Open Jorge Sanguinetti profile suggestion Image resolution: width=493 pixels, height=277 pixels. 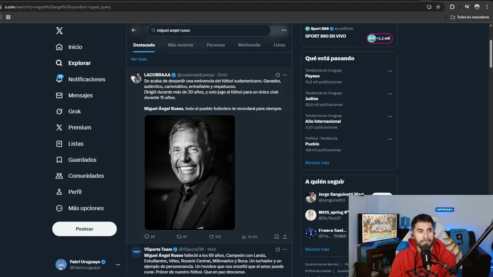coord(341,195)
